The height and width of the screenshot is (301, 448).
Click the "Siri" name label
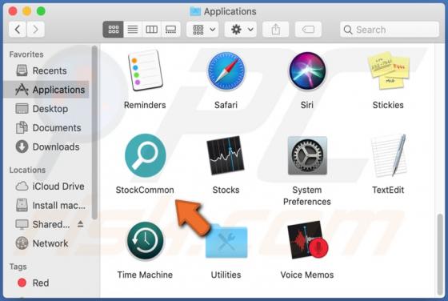click(x=307, y=105)
